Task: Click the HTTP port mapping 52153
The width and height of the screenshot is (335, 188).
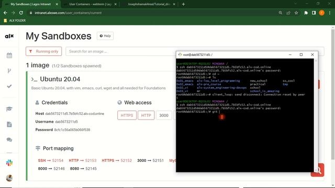Action: (x=83, y=160)
